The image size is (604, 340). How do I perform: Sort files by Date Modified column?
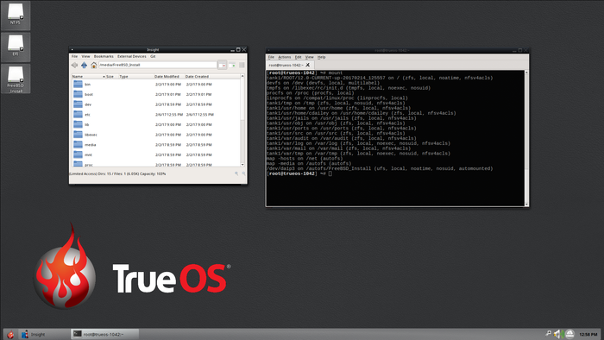(x=167, y=76)
